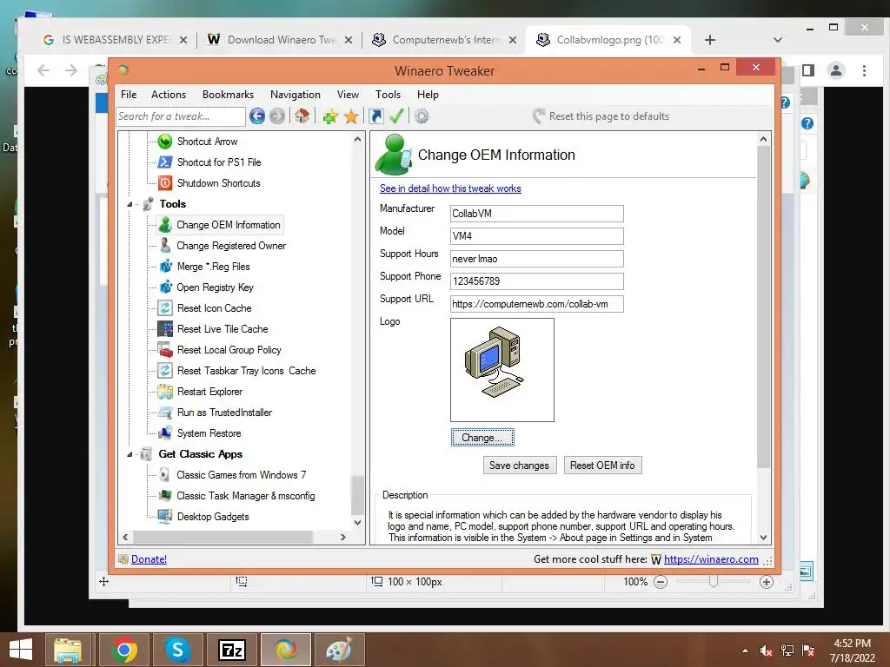Open the Navigation menu
The height and width of the screenshot is (667, 890).
coord(296,95)
